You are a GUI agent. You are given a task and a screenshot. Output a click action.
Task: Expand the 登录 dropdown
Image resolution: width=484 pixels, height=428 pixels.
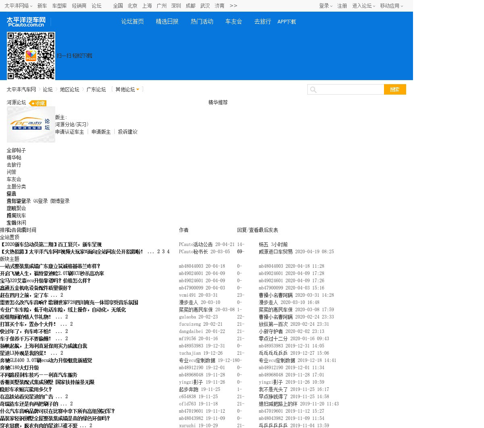[325, 6]
